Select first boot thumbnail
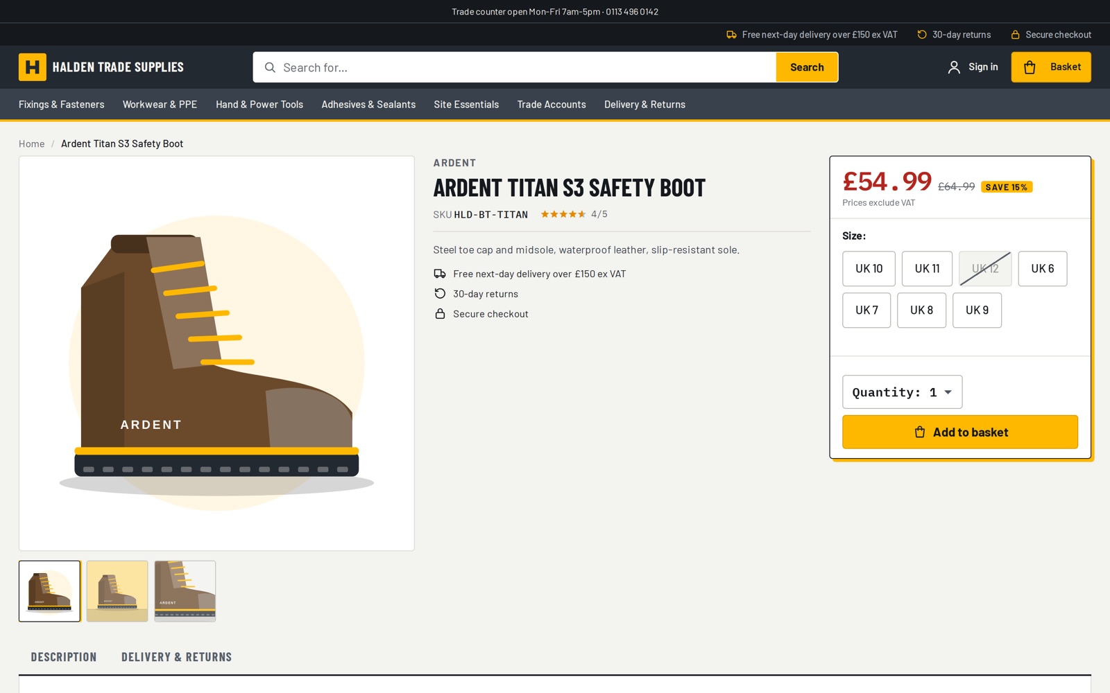The height and width of the screenshot is (693, 1110). [x=50, y=591]
